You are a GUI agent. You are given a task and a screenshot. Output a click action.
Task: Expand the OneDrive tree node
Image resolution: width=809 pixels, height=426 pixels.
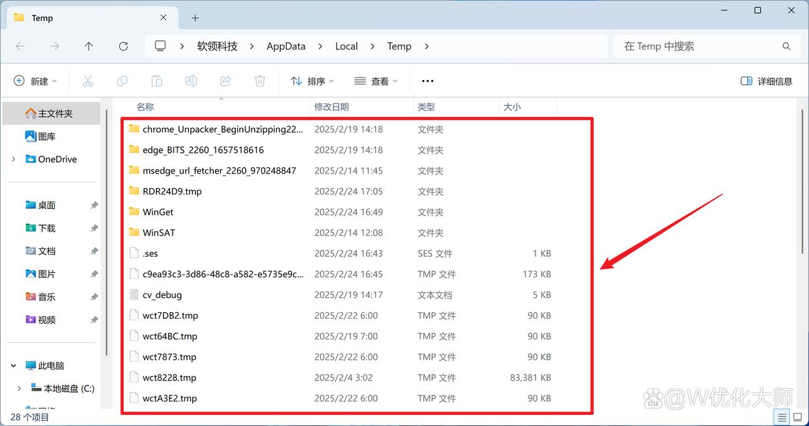pyautogui.click(x=14, y=159)
